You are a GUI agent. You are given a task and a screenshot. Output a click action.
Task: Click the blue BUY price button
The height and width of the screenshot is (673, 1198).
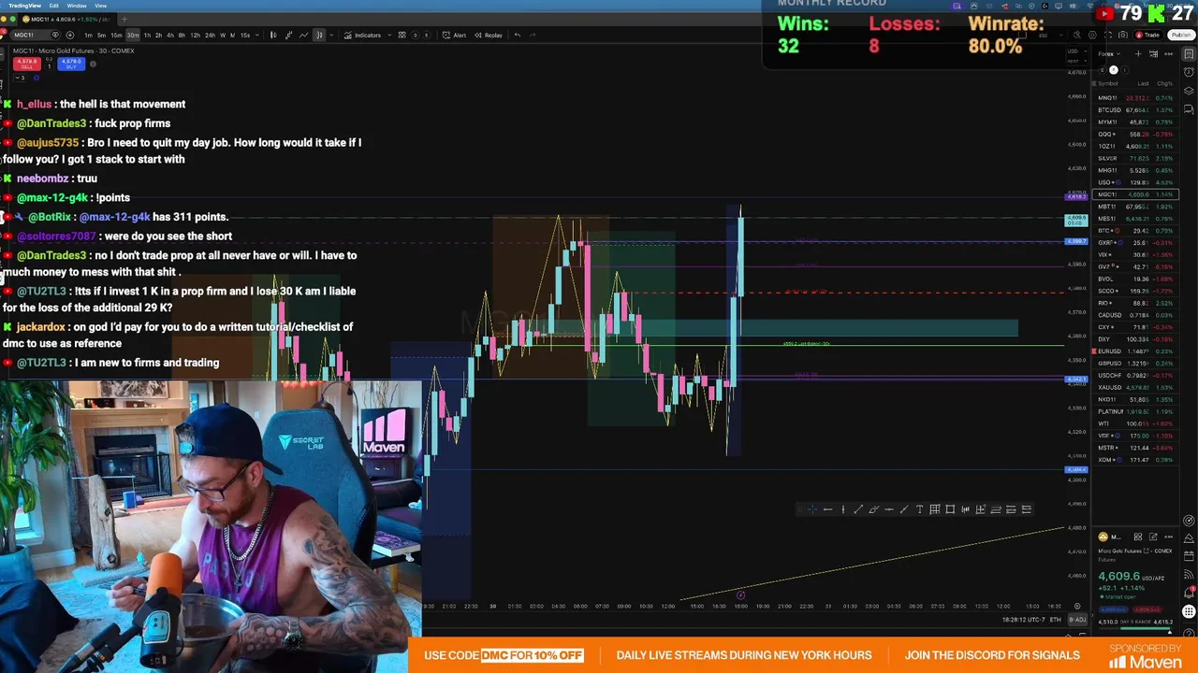pyautogui.click(x=71, y=64)
